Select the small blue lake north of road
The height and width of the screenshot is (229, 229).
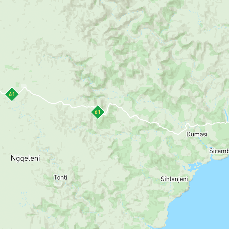coord(158,69)
